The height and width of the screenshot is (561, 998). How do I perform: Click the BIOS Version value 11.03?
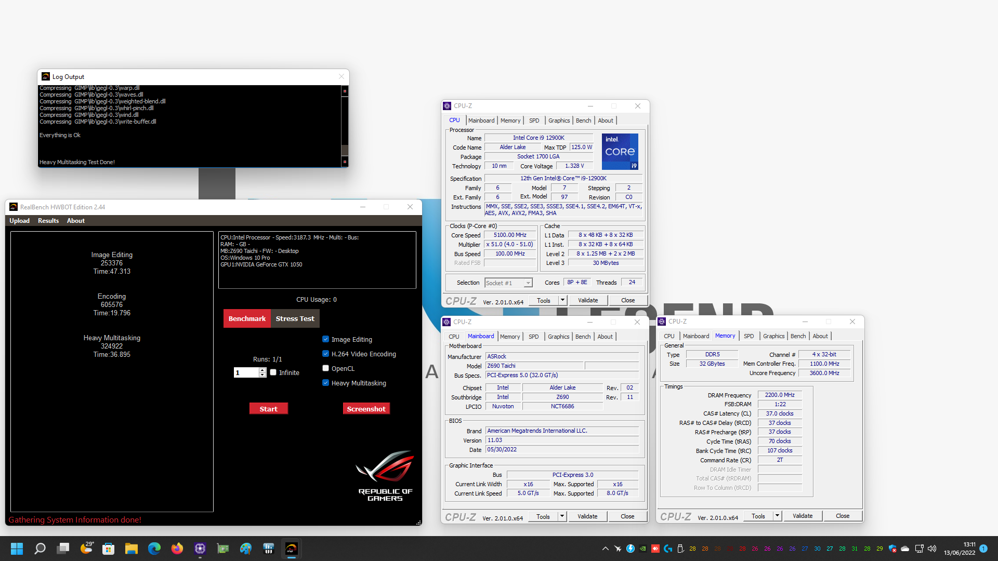tap(562, 440)
